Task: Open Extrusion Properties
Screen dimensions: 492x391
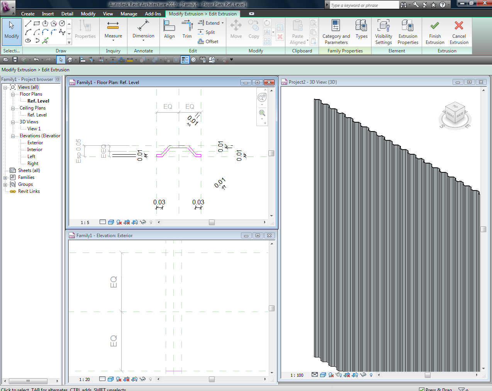Action: [x=408, y=32]
